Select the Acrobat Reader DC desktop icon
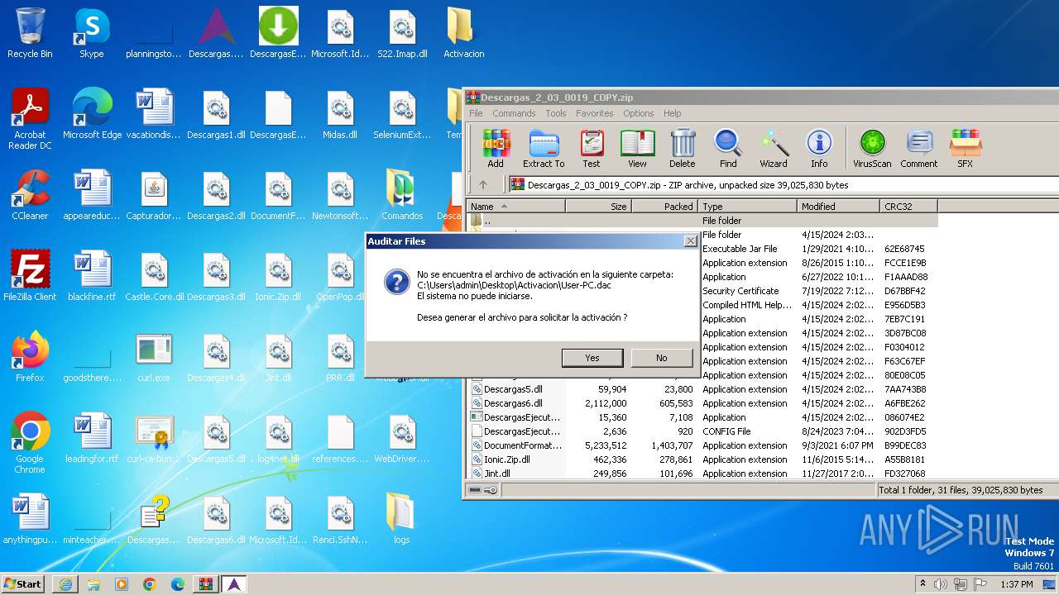The height and width of the screenshot is (595, 1059). [x=30, y=120]
